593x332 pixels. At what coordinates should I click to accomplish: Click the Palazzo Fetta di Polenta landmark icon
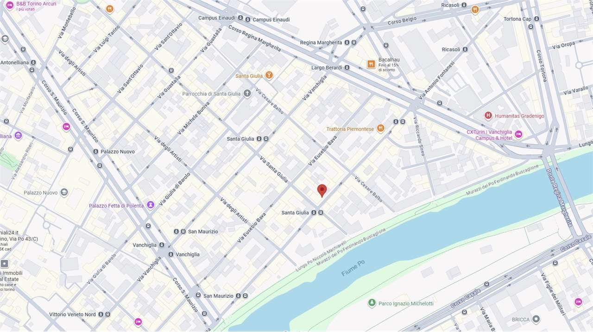click(151, 205)
